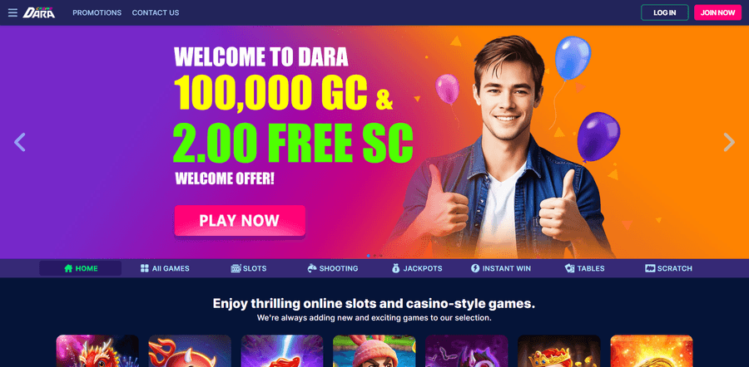This screenshot has width=749, height=367.
Task: Open Tables cards icon
Action: [569, 268]
